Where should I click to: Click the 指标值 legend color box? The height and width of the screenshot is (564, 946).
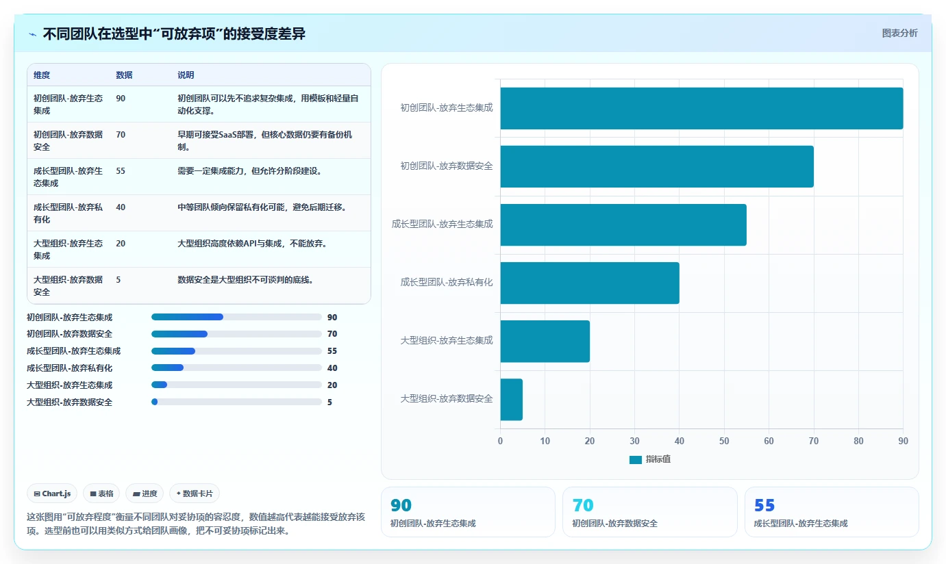636,459
